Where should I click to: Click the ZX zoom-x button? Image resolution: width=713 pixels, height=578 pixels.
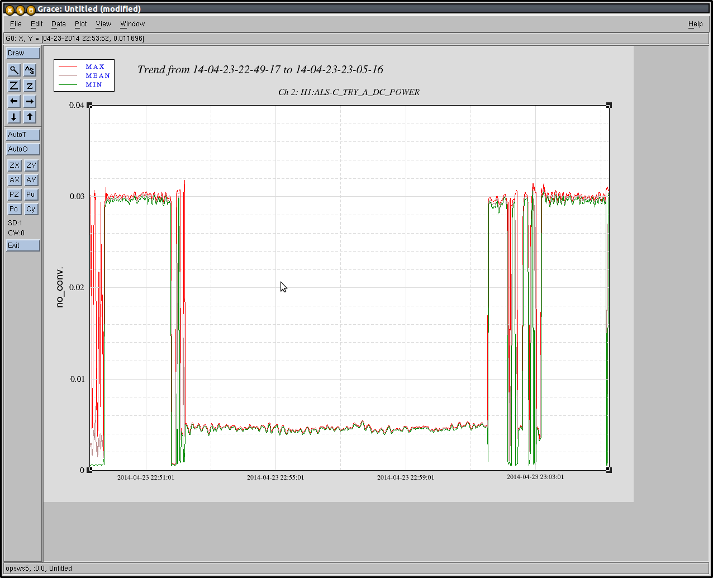pyautogui.click(x=14, y=165)
